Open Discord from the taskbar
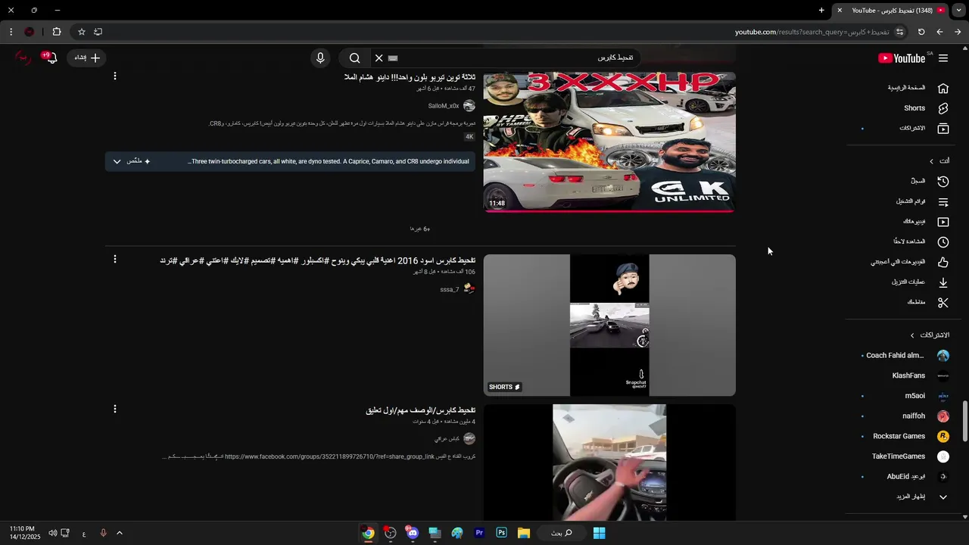Screen dimensions: 969x545 click(x=412, y=533)
